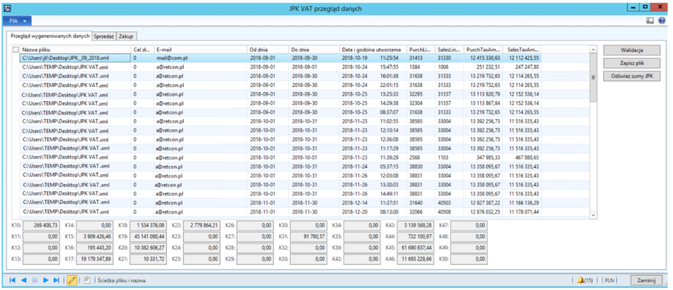
Task: Toggle the pencil edit mode icon
Action: 72,280
